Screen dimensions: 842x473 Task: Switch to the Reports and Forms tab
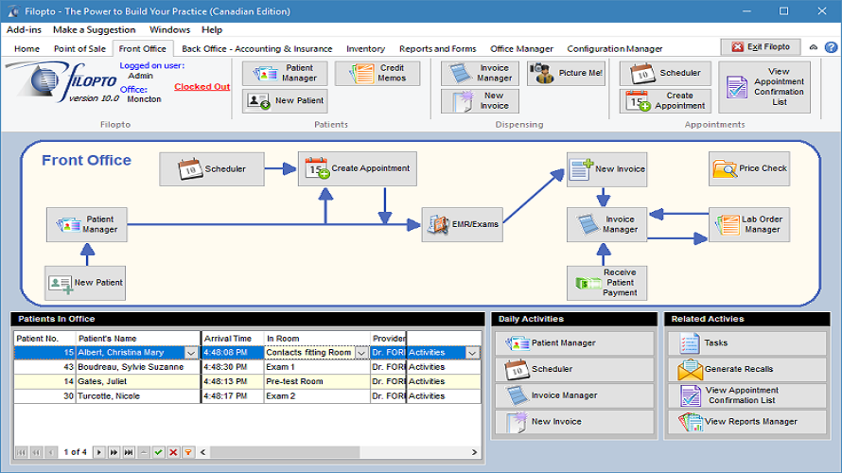pyautogui.click(x=438, y=49)
